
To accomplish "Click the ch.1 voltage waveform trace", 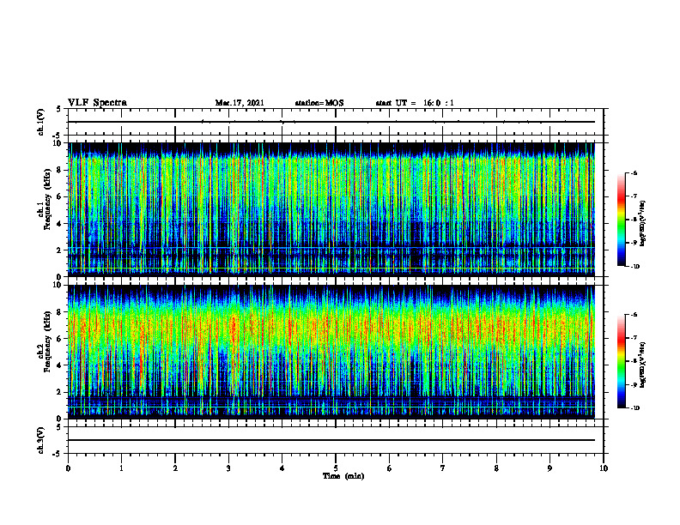I will 331,122.
